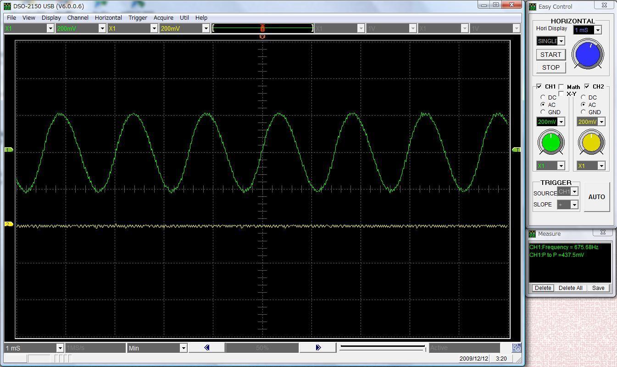This screenshot has height=367, width=617.
Task: Click the backward navigation arrow below the waveform
Action: point(206,348)
